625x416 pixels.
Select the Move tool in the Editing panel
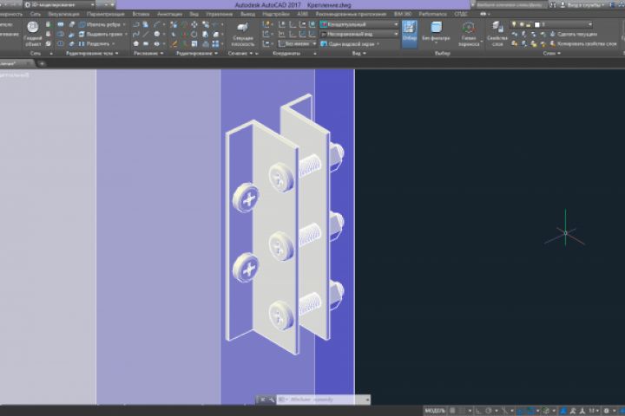click(x=194, y=24)
